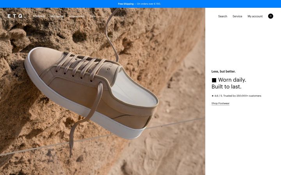The width and height of the screenshot is (281, 175).
Task: Click the Worn daily. Built to last. headline
Action: [229, 83]
